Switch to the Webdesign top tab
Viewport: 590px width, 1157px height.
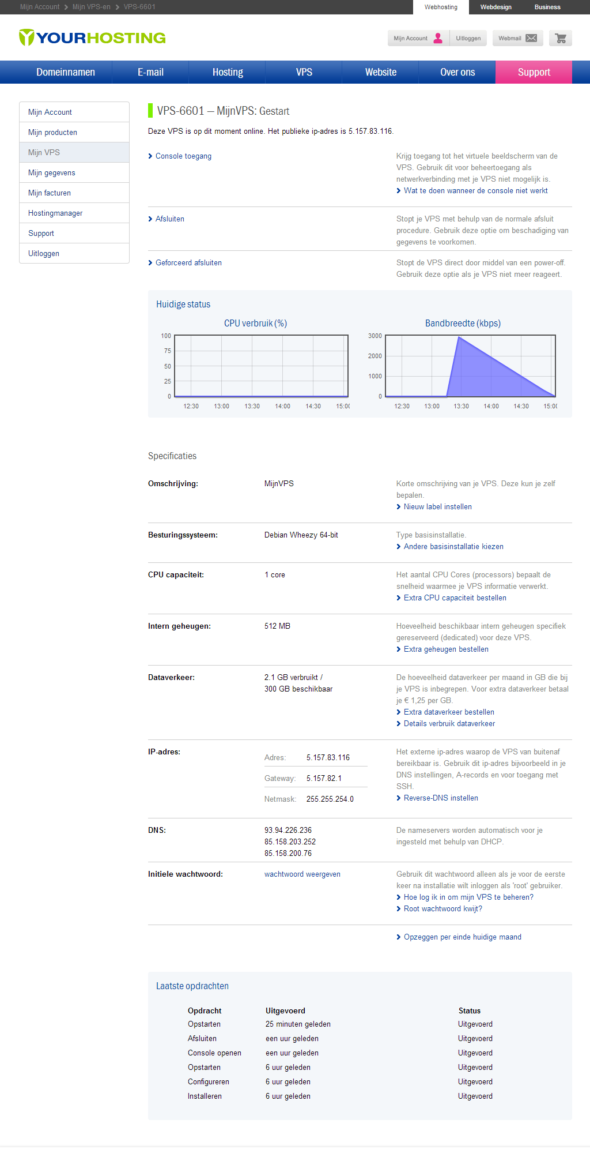496,7
